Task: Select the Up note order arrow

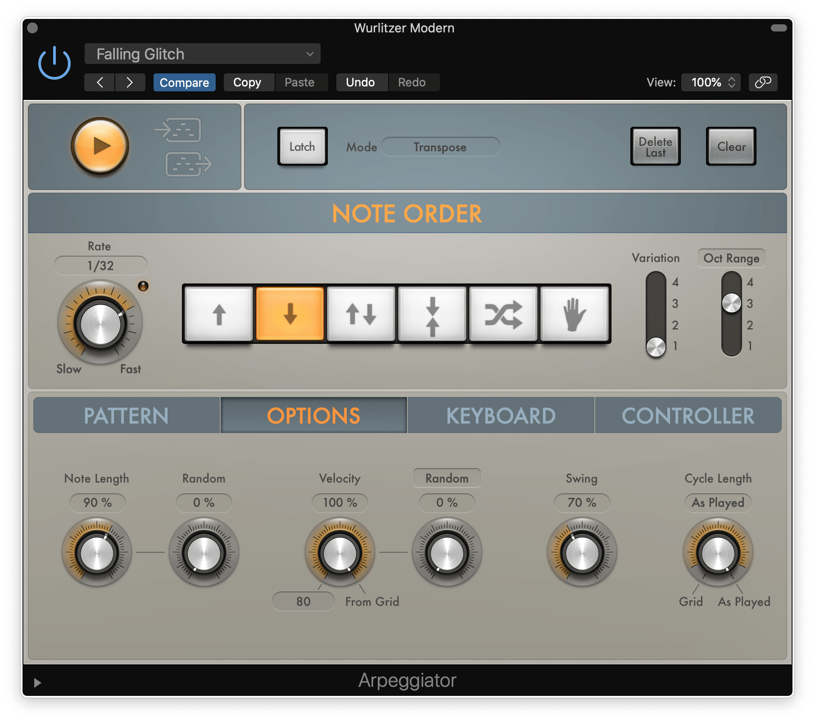Action: [x=219, y=314]
